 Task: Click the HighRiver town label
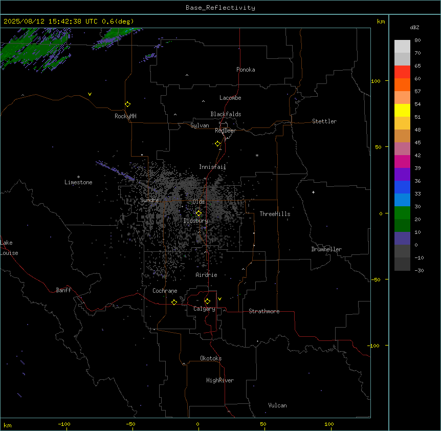click(x=220, y=380)
